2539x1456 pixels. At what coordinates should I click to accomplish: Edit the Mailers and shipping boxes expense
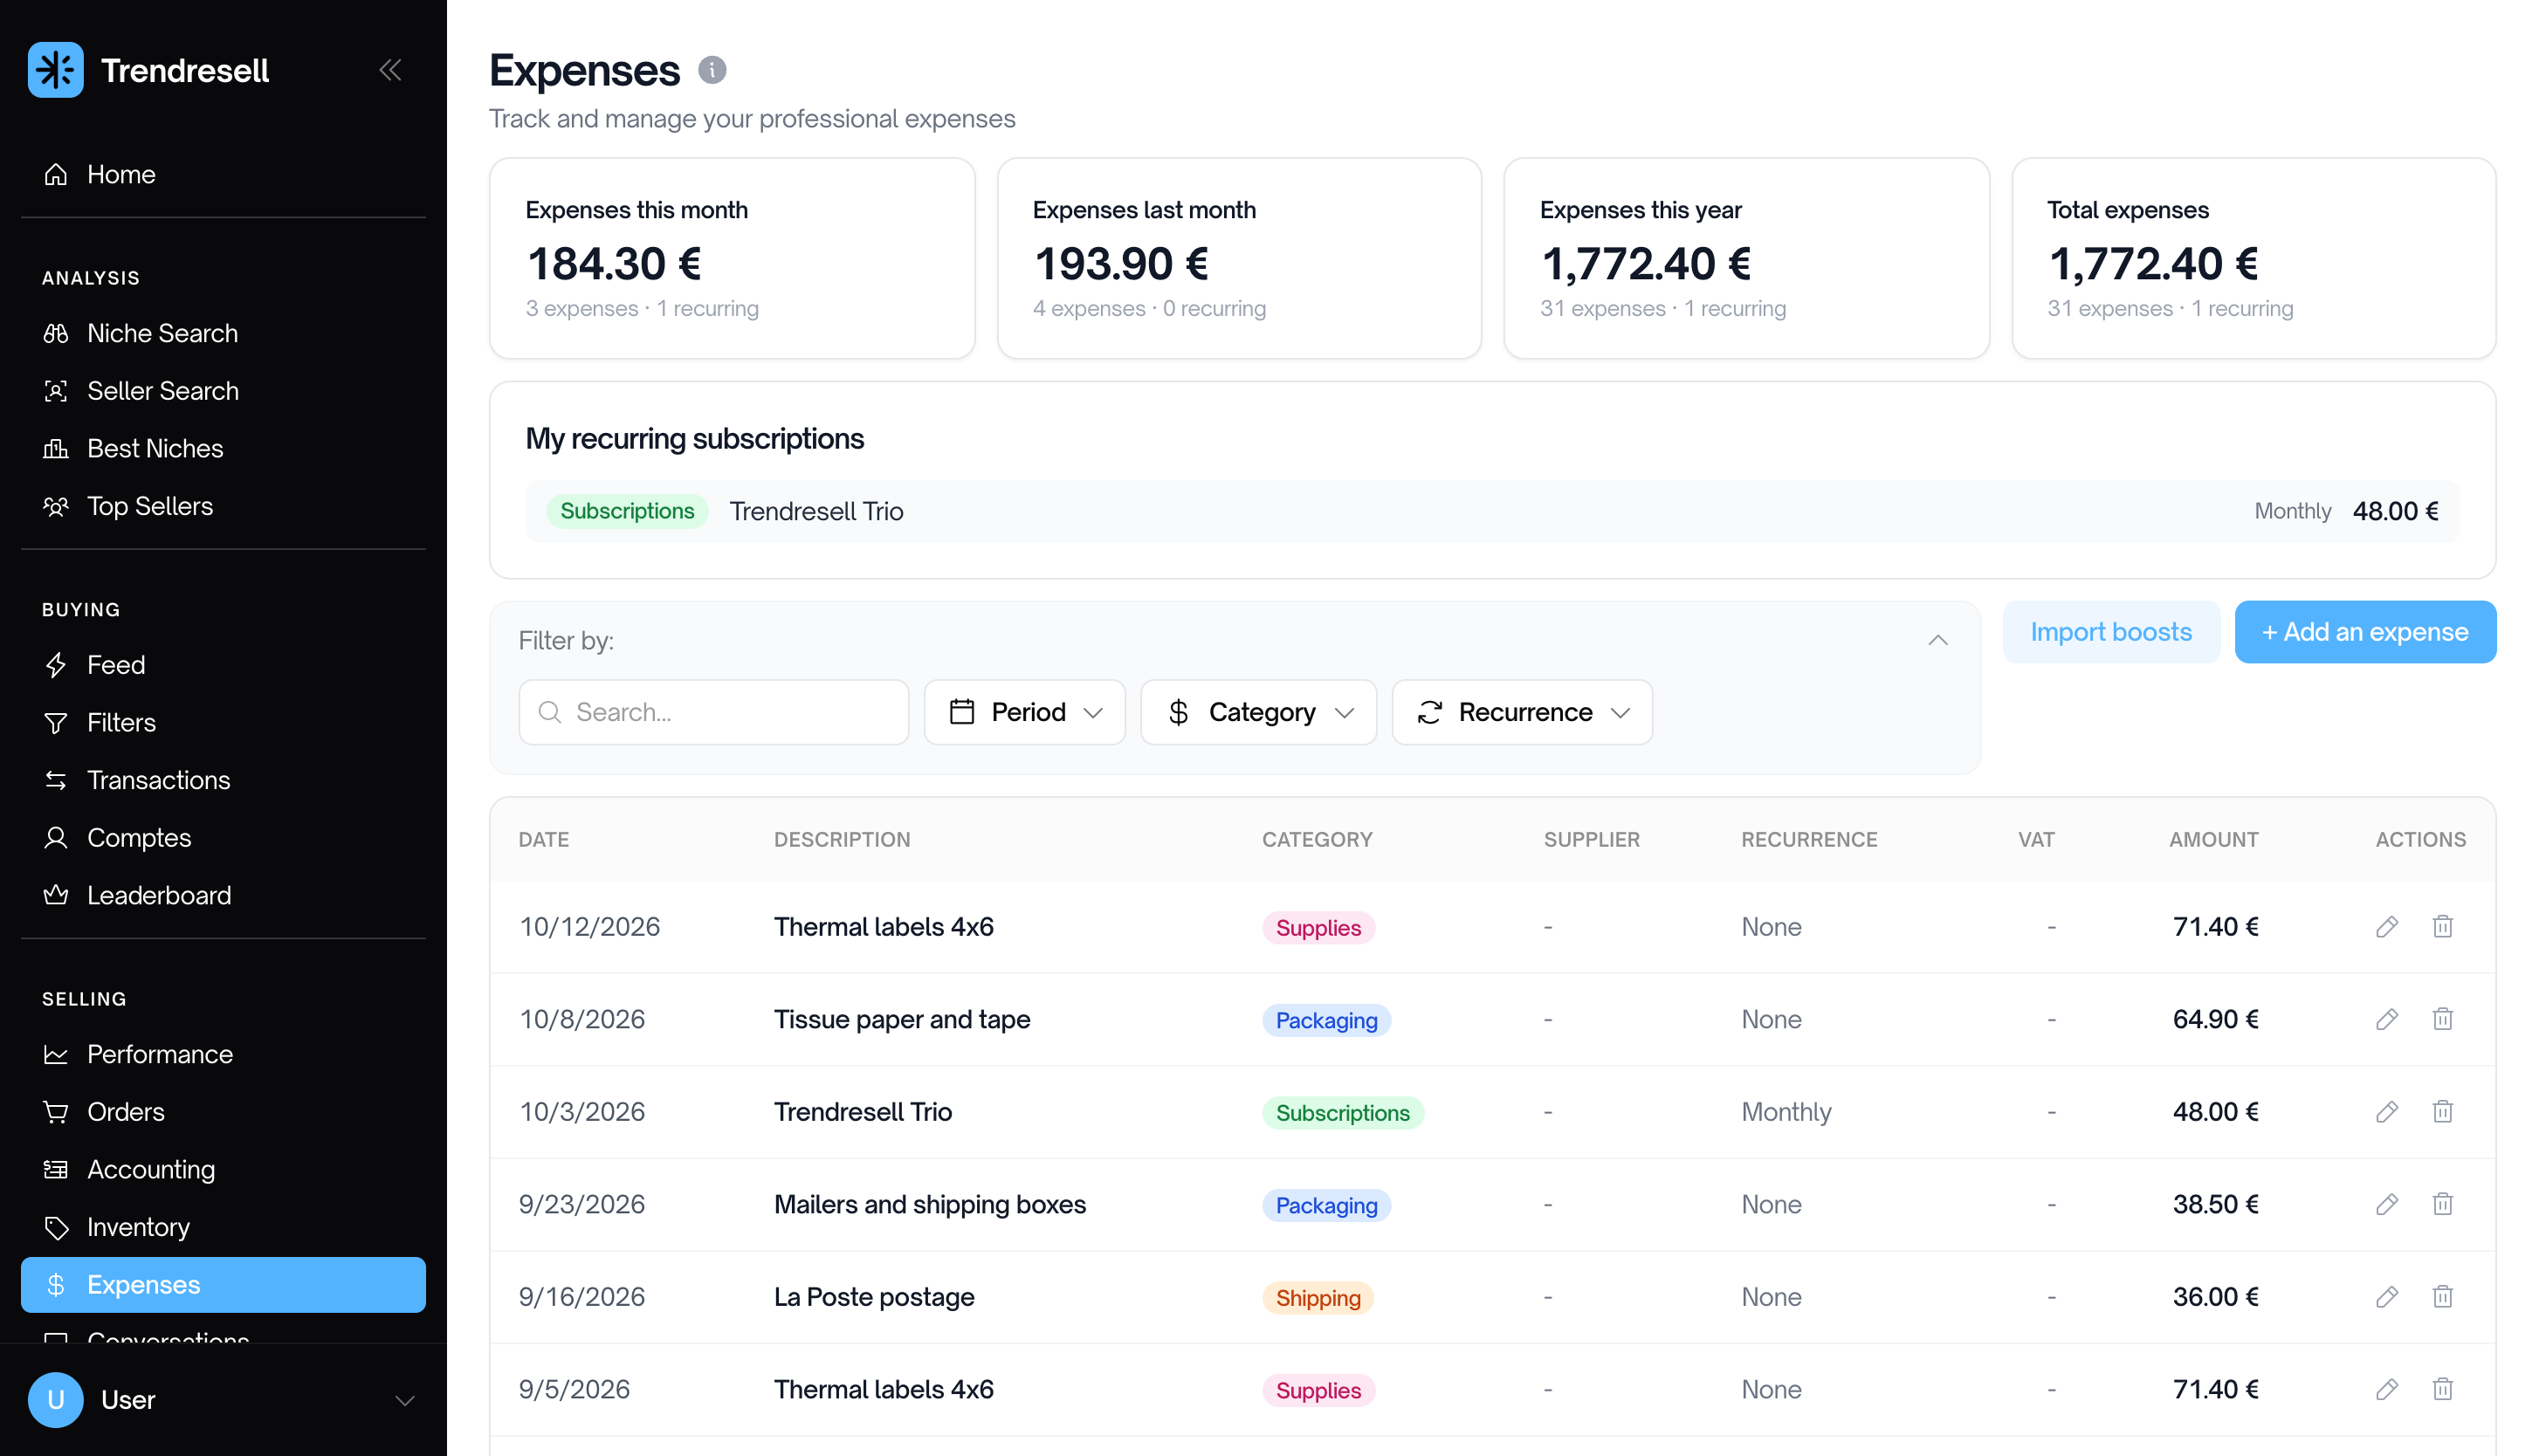(2386, 1204)
